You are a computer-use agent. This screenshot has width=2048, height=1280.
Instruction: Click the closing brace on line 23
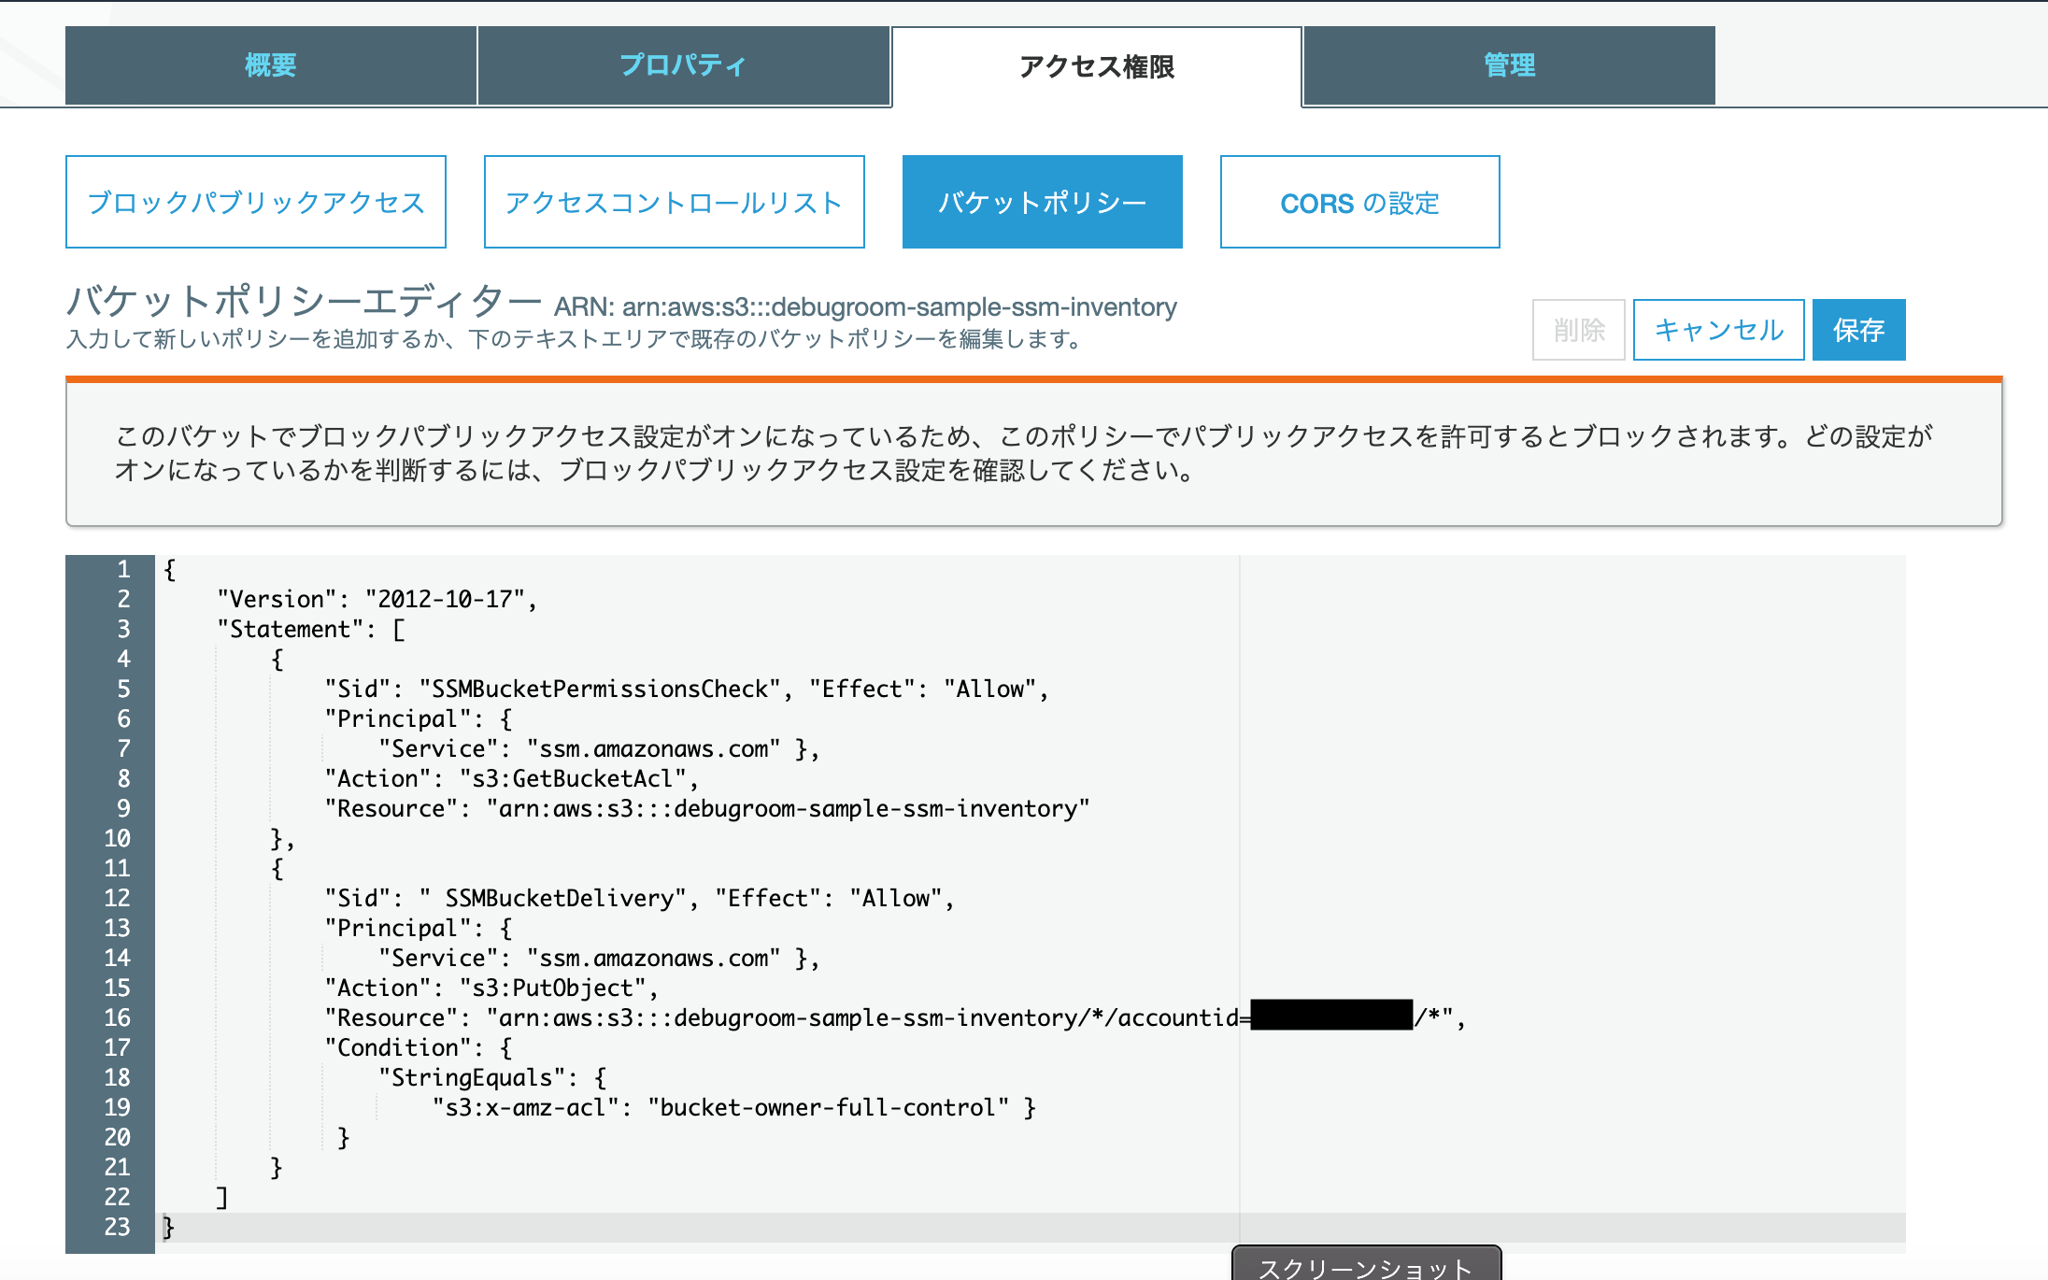[x=169, y=1227]
